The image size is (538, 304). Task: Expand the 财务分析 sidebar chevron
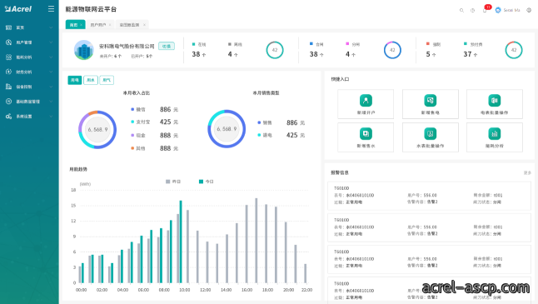point(51,72)
